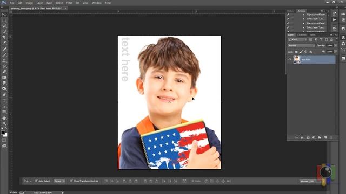Toggle first Select layer action checkmark

[x=288, y=19]
